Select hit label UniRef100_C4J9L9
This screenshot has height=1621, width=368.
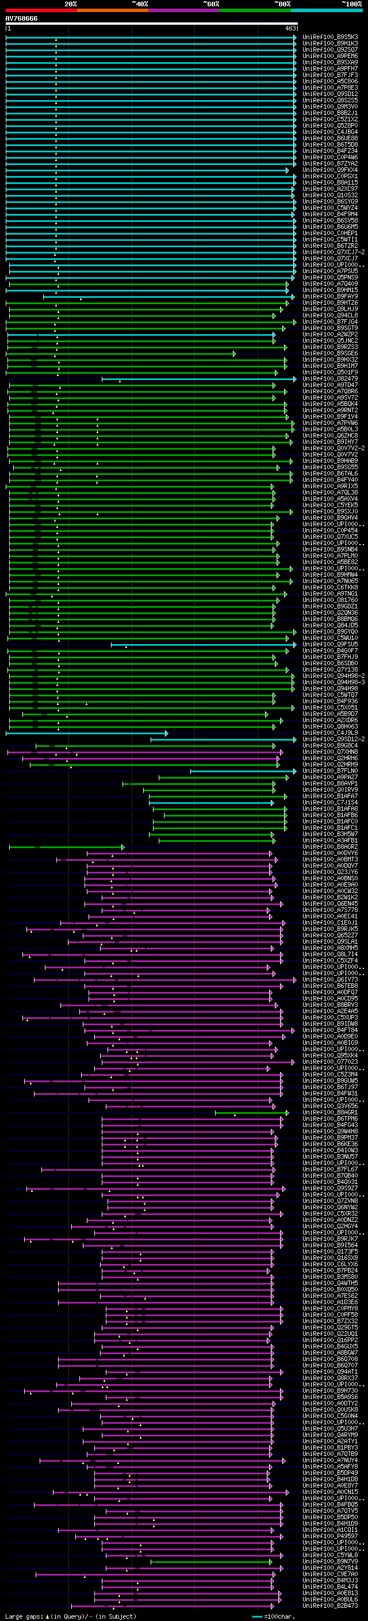coord(330,733)
